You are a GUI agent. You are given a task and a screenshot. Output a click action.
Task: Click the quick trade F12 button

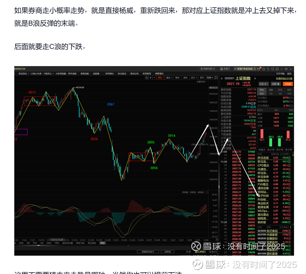pyautogui.click(x=208, y=69)
